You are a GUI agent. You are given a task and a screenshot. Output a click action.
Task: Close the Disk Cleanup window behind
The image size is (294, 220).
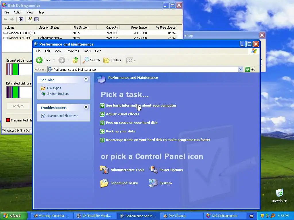[262, 35]
